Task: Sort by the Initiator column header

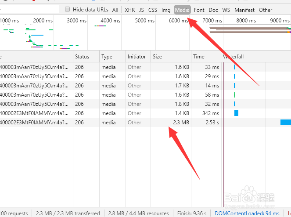Action: tap(138, 57)
